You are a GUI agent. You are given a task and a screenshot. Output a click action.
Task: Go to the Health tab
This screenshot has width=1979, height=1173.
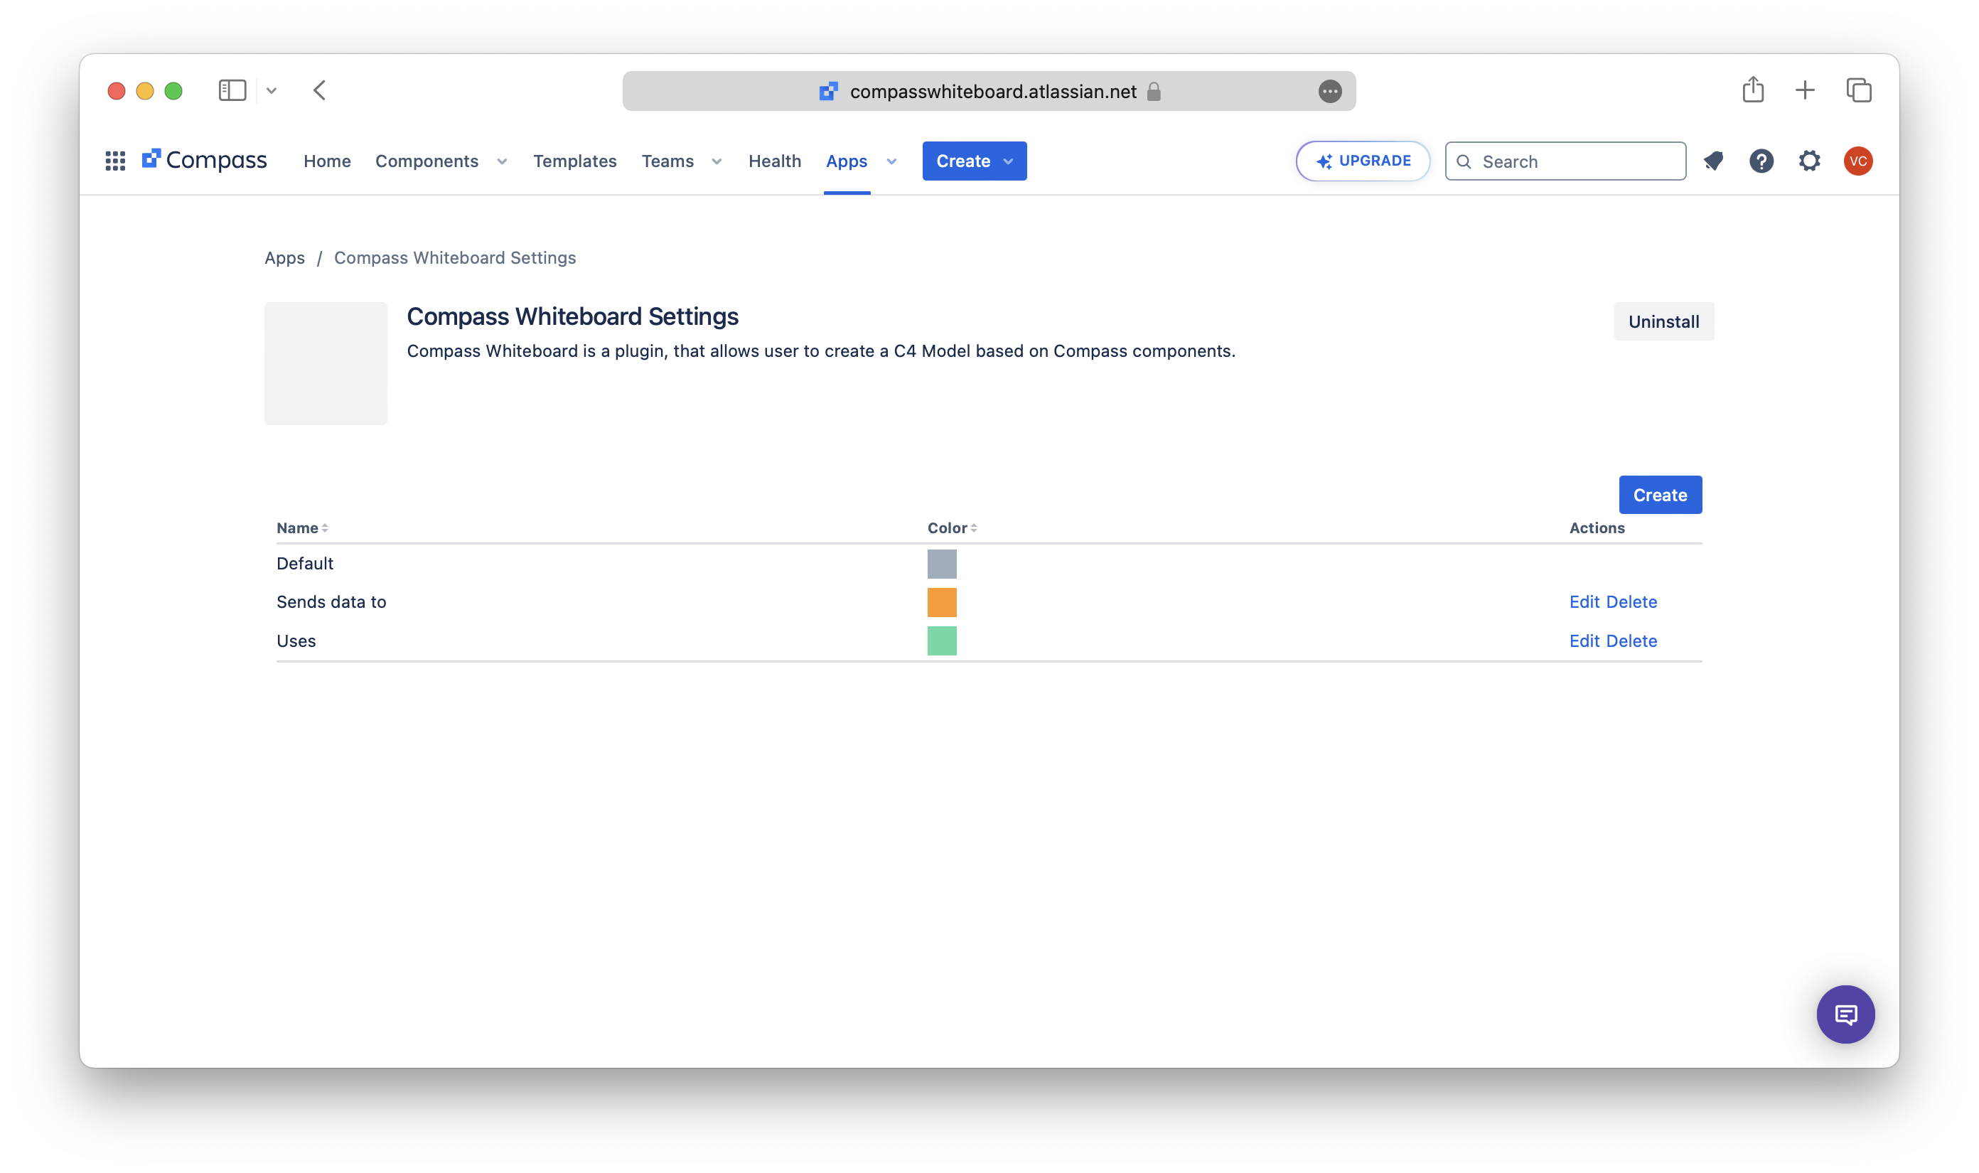click(775, 161)
